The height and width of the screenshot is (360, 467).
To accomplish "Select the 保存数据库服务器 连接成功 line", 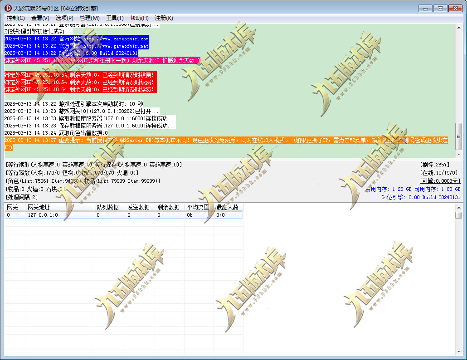I will 90,126.
